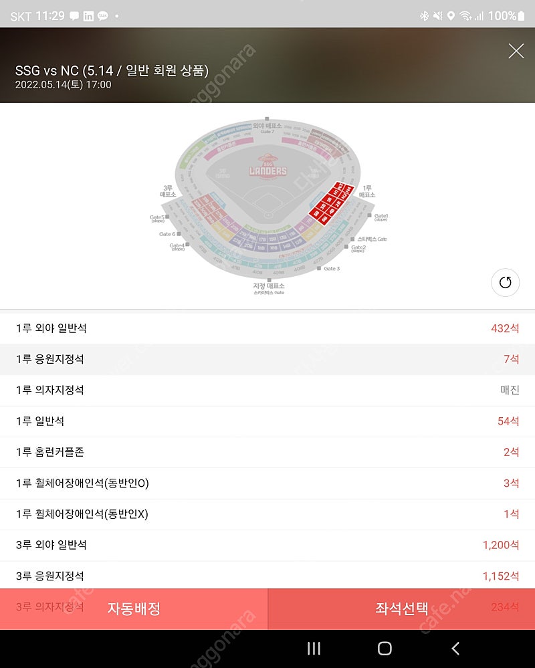Viewport: 535px width, 668px height.
Task: Select 1루 휠체어장애인석(동반인O) row
Action: tap(267, 483)
